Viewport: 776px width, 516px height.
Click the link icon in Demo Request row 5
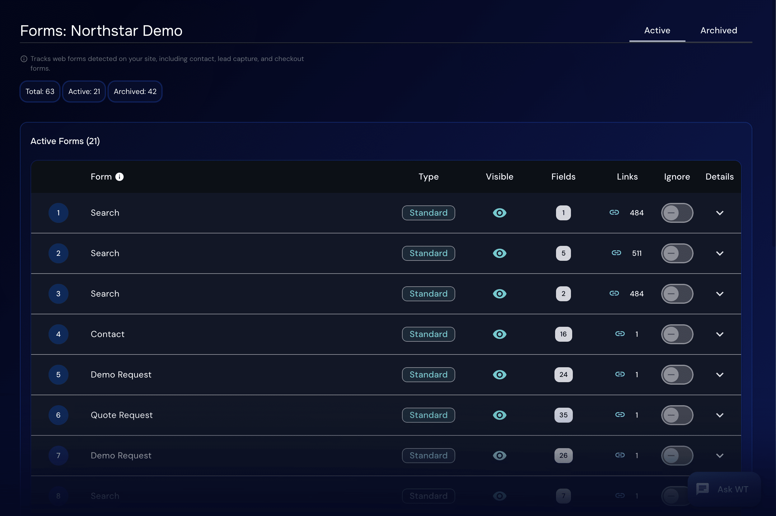620,374
